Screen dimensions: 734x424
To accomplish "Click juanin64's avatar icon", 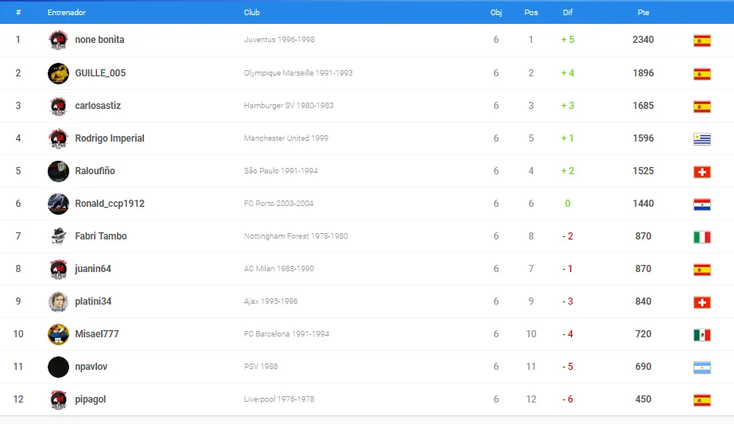I will pyautogui.click(x=58, y=269).
